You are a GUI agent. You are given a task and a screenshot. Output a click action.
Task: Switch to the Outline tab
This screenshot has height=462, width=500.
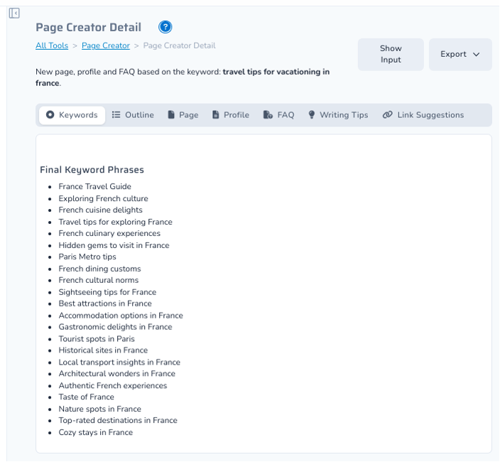tap(133, 115)
